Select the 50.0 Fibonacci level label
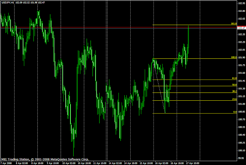 tap(234, 85)
